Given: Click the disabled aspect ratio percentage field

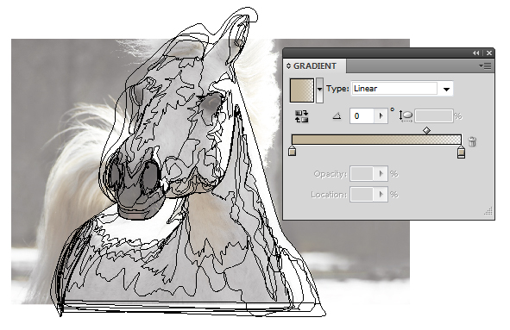Looking at the screenshot, I should click(x=433, y=116).
